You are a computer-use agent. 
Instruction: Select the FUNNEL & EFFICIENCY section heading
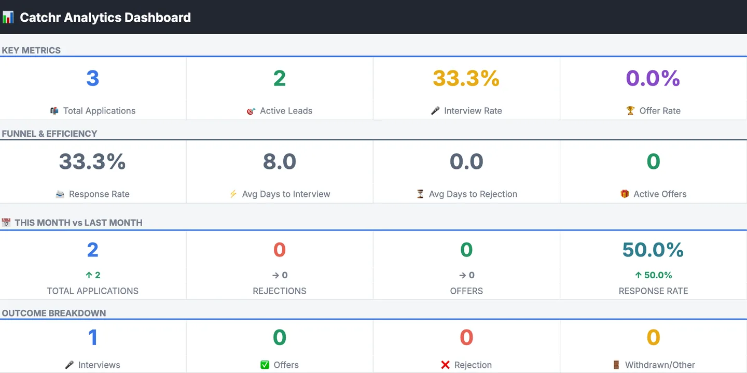click(49, 134)
